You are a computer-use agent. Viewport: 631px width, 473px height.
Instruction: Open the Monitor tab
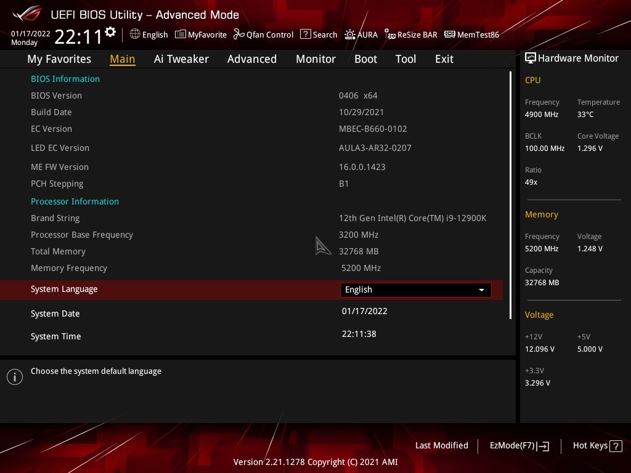point(315,59)
